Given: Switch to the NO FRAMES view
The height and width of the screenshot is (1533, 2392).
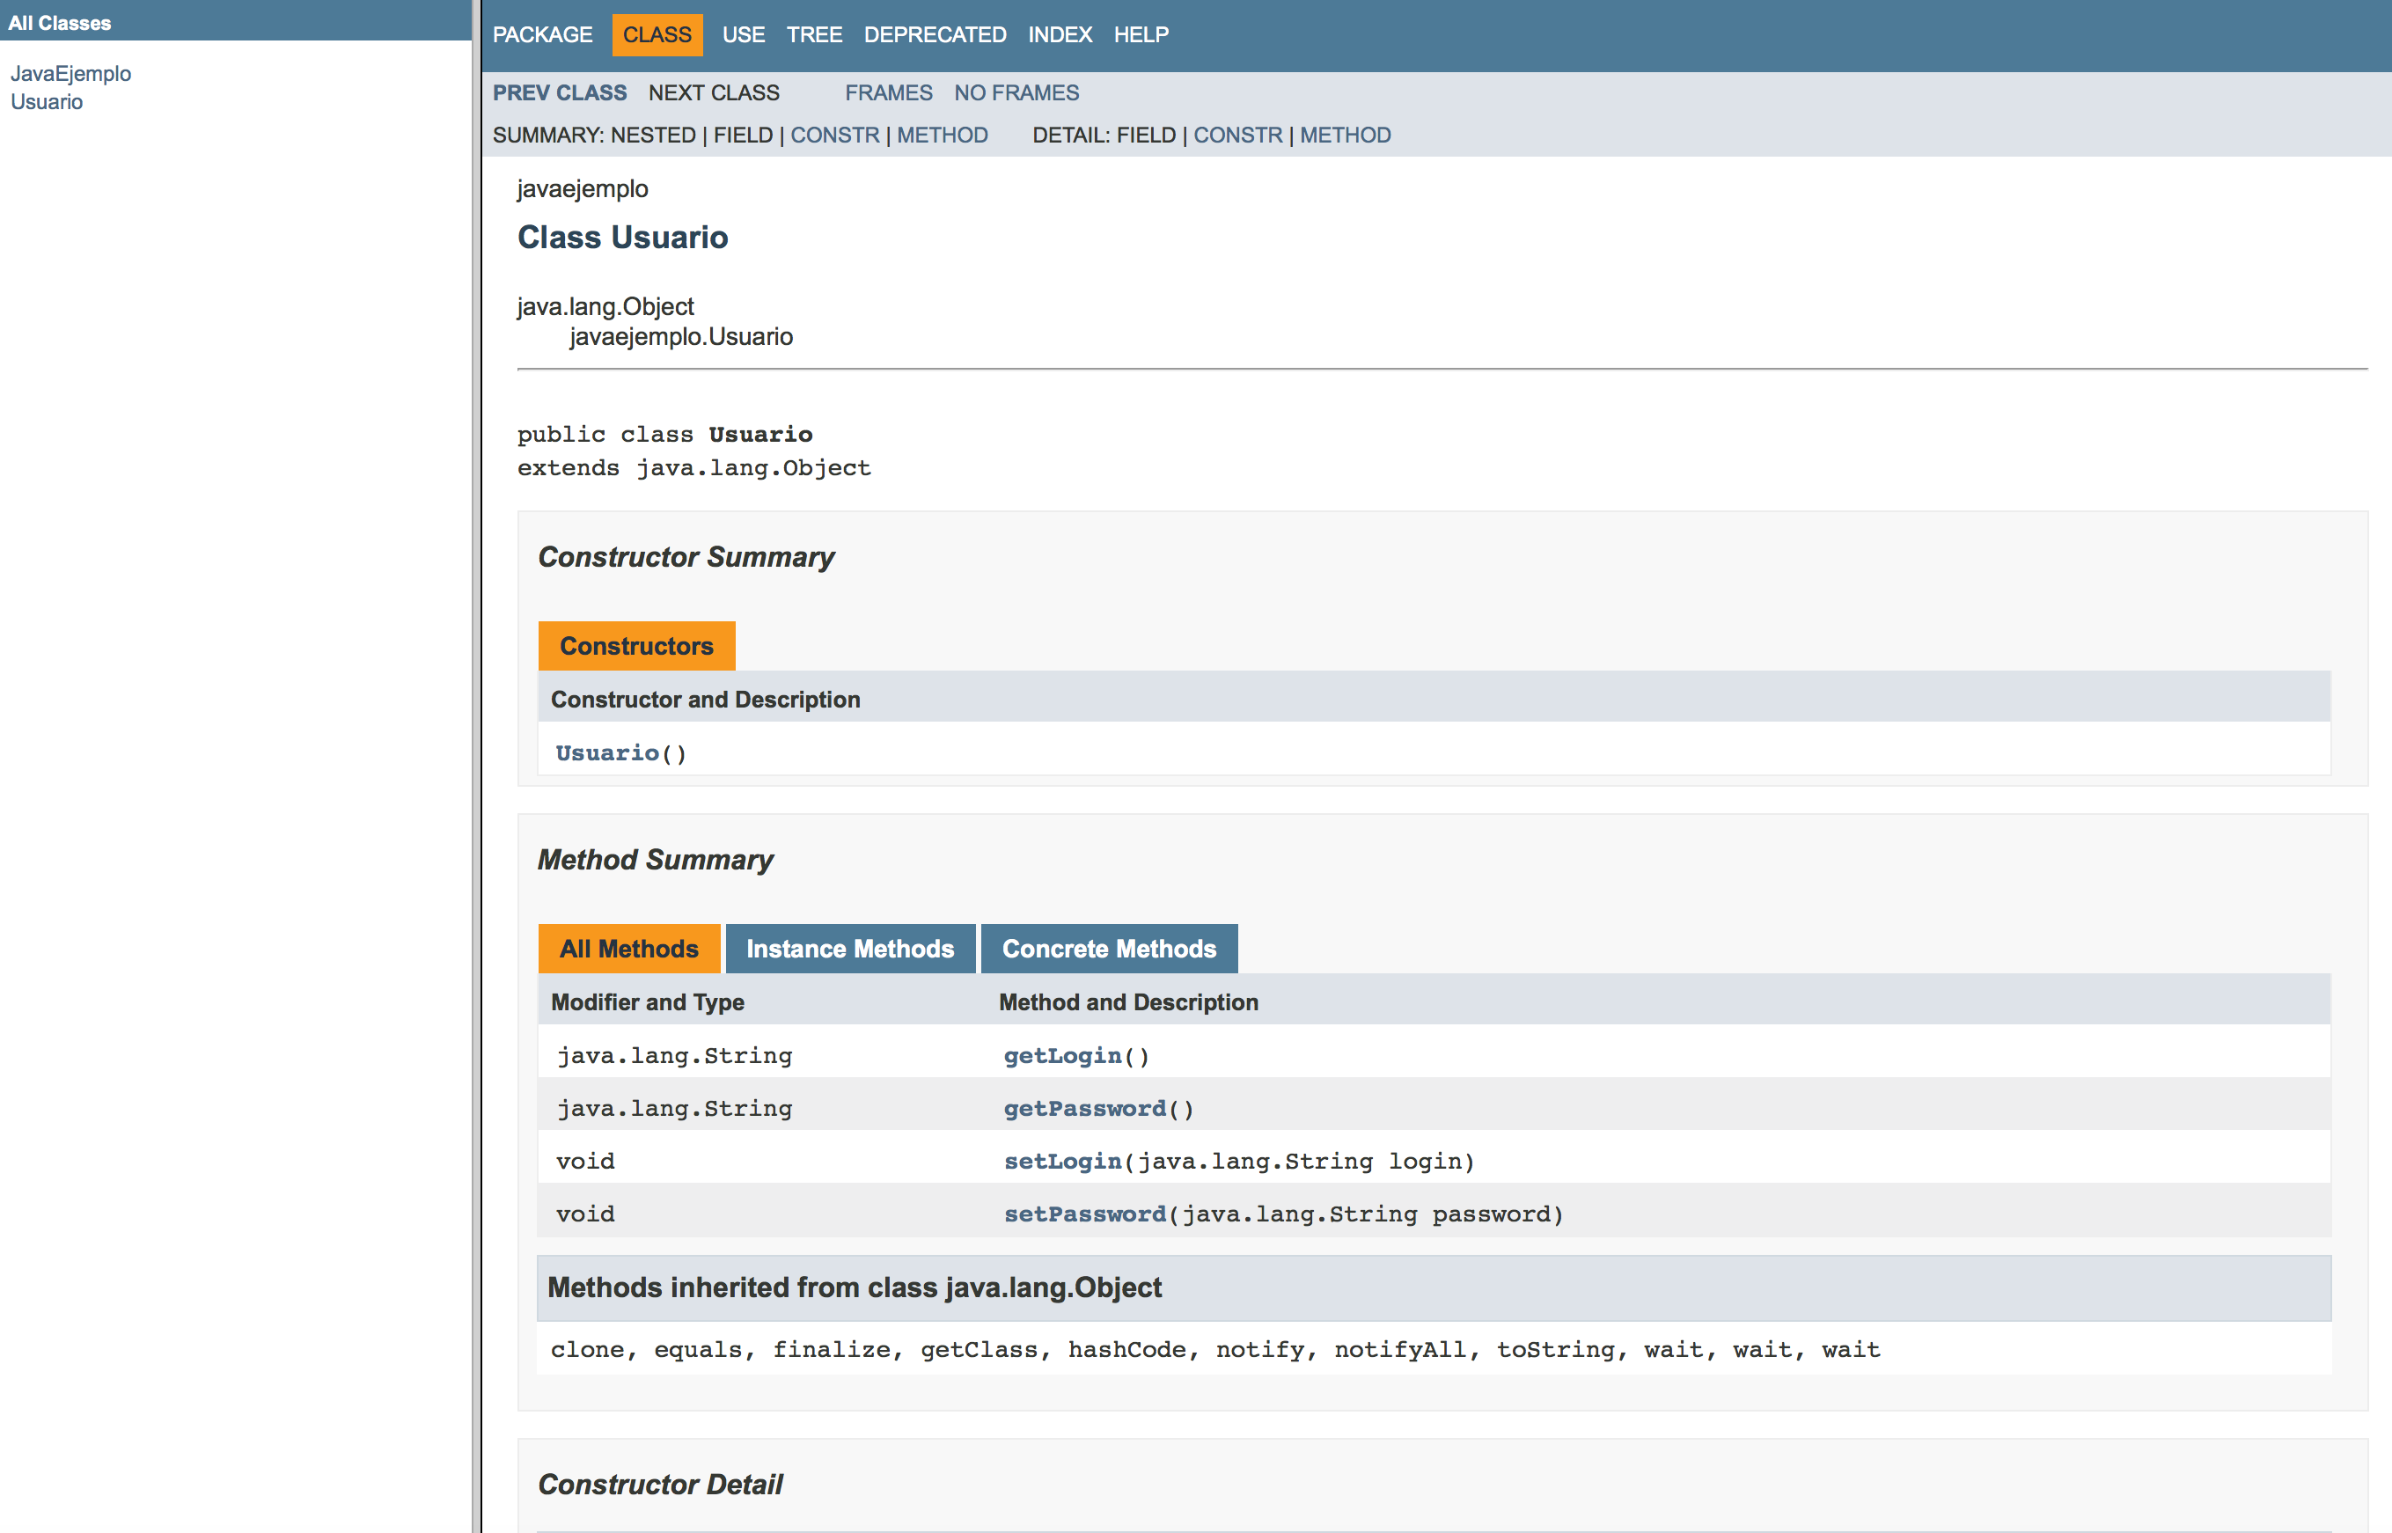Looking at the screenshot, I should coord(1016,92).
